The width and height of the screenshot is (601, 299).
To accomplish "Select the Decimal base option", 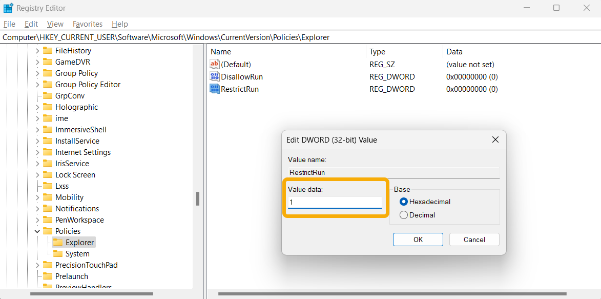I will (403, 215).
